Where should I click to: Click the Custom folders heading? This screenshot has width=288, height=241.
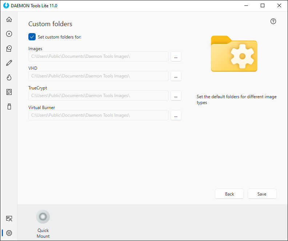50,24
